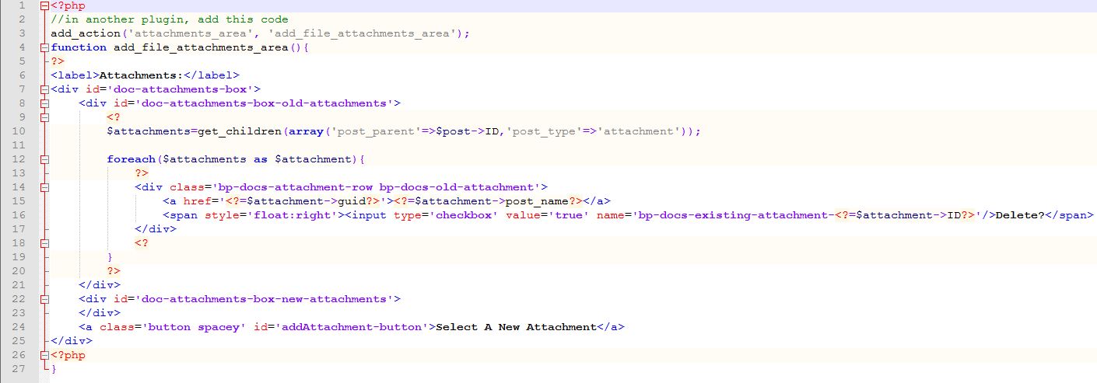Click line number 3 in the margin
Image resolution: width=1097 pixels, height=383 pixels.
point(22,33)
